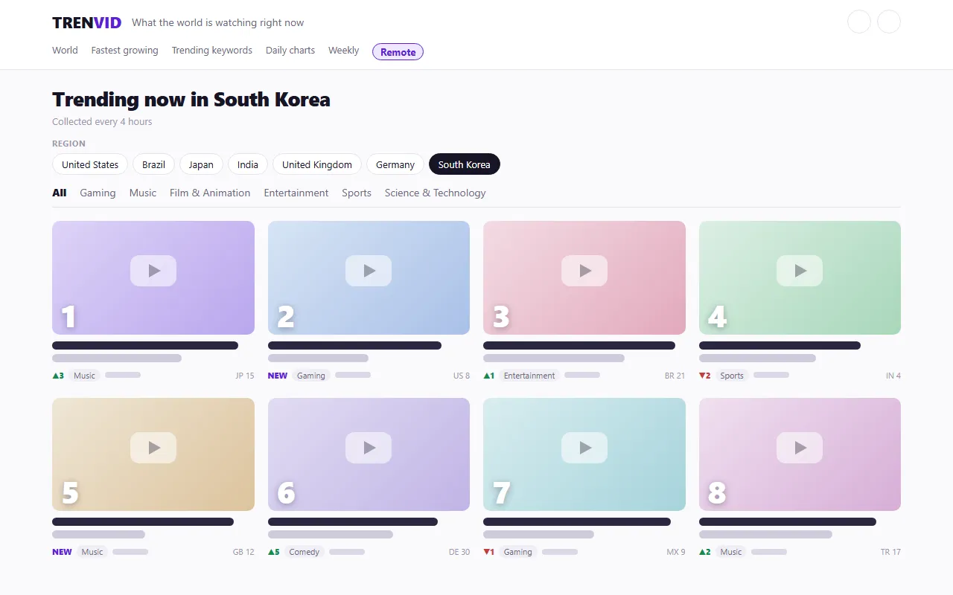Click the Comedy tag on video 6
This screenshot has height=595, width=953.
pyautogui.click(x=305, y=552)
